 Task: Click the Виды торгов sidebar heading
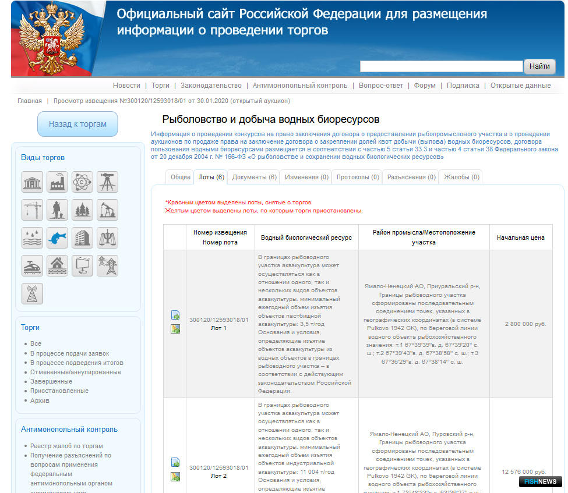(43, 158)
